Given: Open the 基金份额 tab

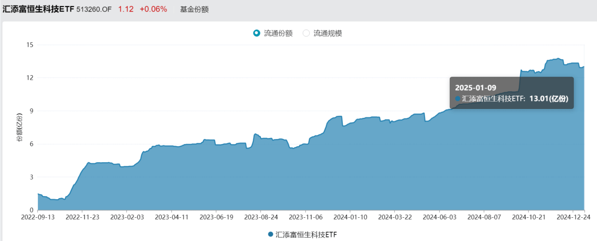Looking at the screenshot, I should pos(195,10).
